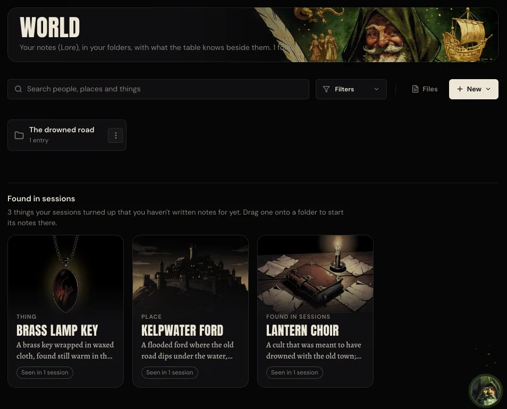Open the Lantern Choir book image
Screen dimensions: 507x409
[315, 274]
